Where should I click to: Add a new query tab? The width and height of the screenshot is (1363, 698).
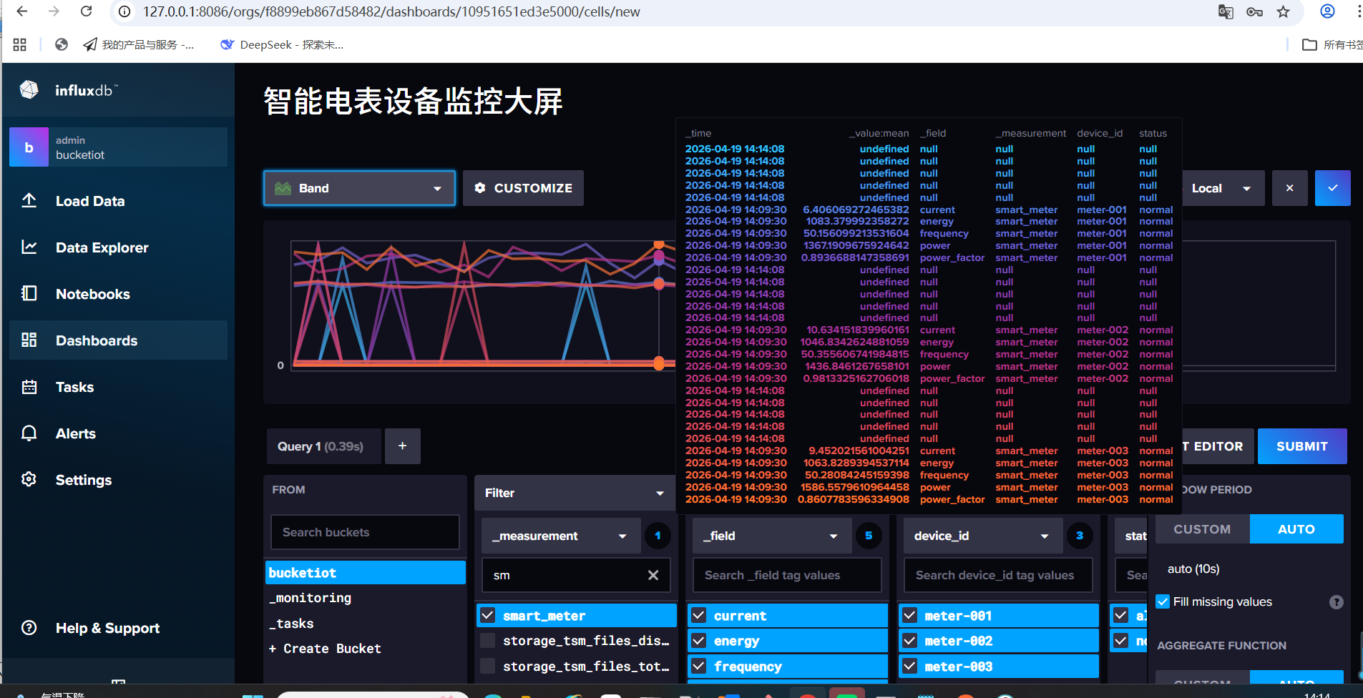click(x=403, y=446)
